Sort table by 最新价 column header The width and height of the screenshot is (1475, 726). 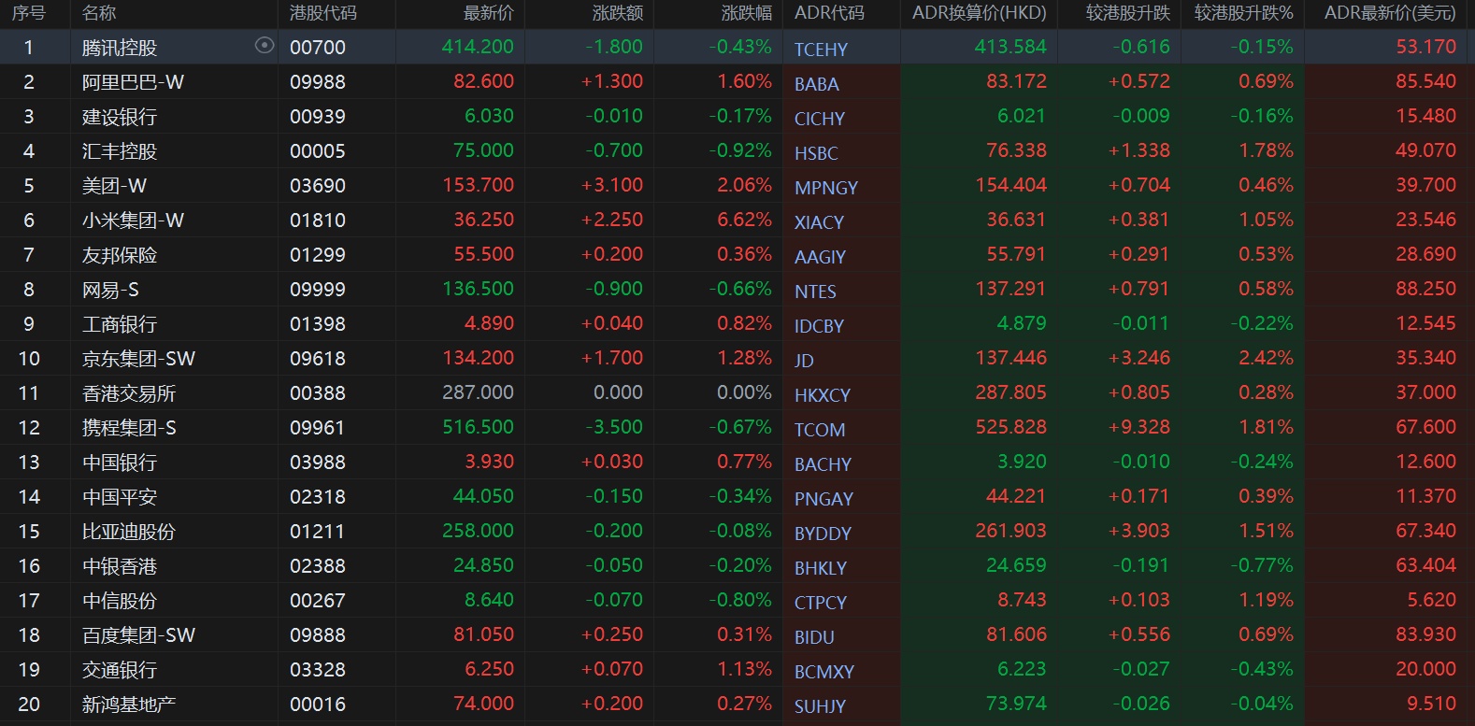488,13
